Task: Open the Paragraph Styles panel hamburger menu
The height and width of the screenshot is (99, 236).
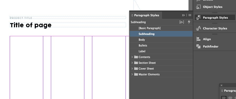Action: point(190,15)
